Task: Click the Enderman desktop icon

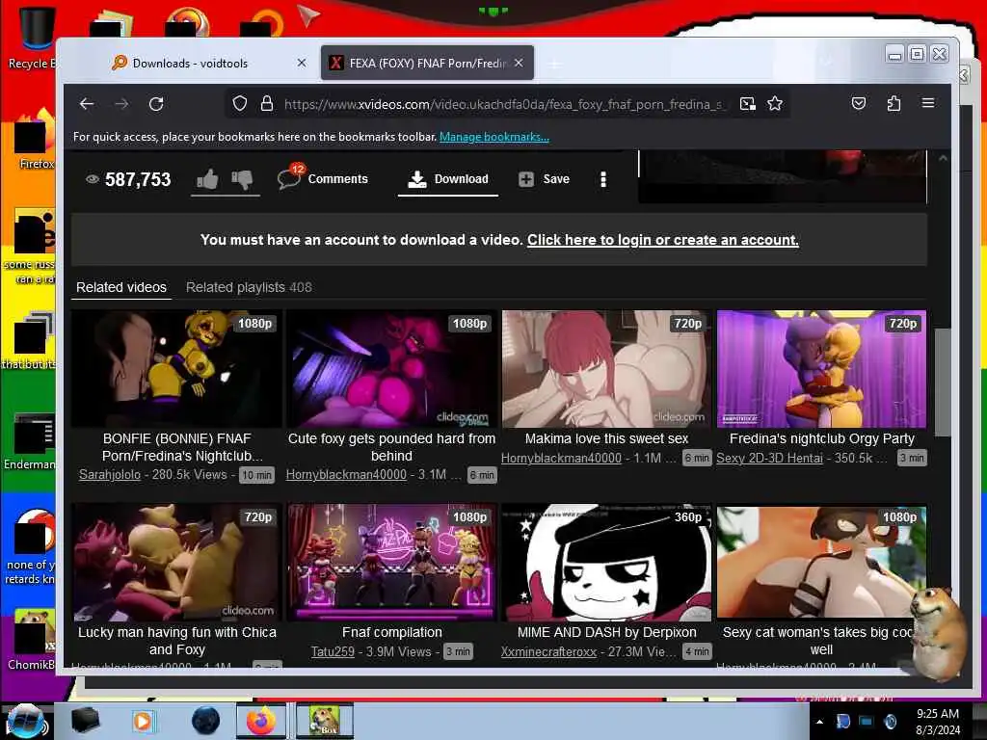Action: point(32,441)
